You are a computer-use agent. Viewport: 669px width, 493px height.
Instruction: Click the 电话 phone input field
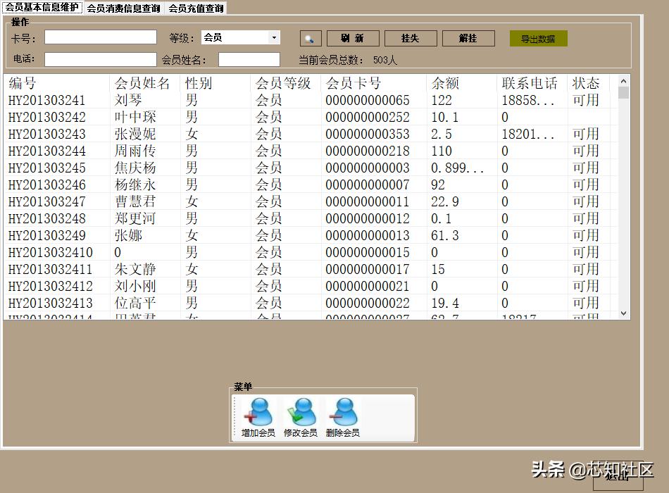[100, 58]
